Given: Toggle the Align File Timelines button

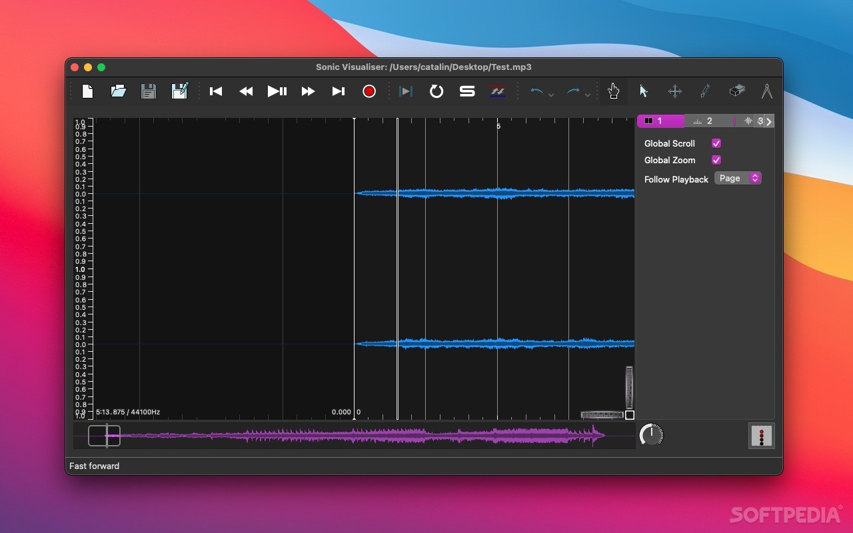Looking at the screenshot, I should point(498,91).
